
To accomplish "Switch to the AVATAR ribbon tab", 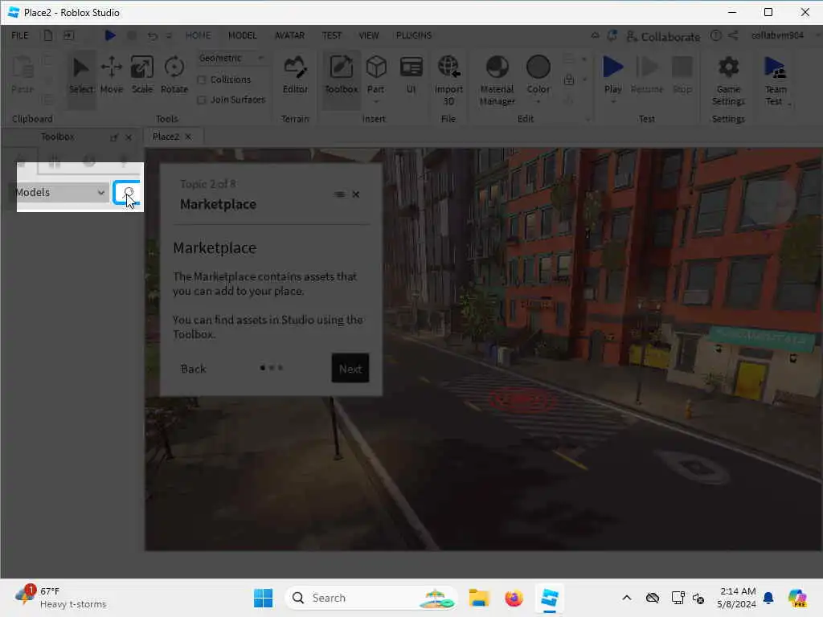I will (x=289, y=35).
